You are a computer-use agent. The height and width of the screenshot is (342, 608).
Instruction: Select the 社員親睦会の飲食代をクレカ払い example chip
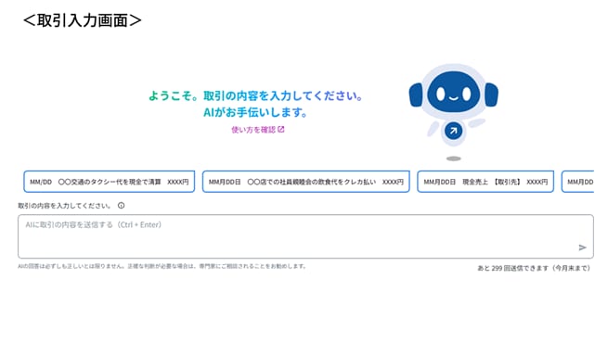tap(306, 182)
